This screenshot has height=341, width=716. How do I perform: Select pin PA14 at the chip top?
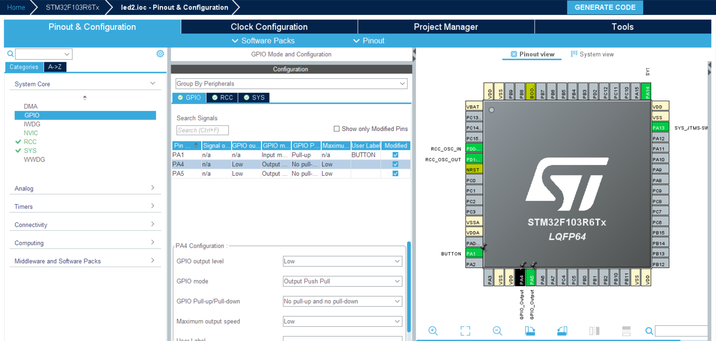pos(647,91)
